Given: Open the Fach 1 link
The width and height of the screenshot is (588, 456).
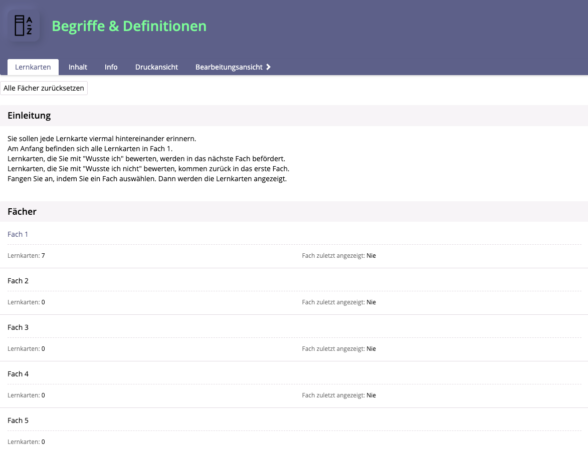Looking at the screenshot, I should tap(18, 234).
